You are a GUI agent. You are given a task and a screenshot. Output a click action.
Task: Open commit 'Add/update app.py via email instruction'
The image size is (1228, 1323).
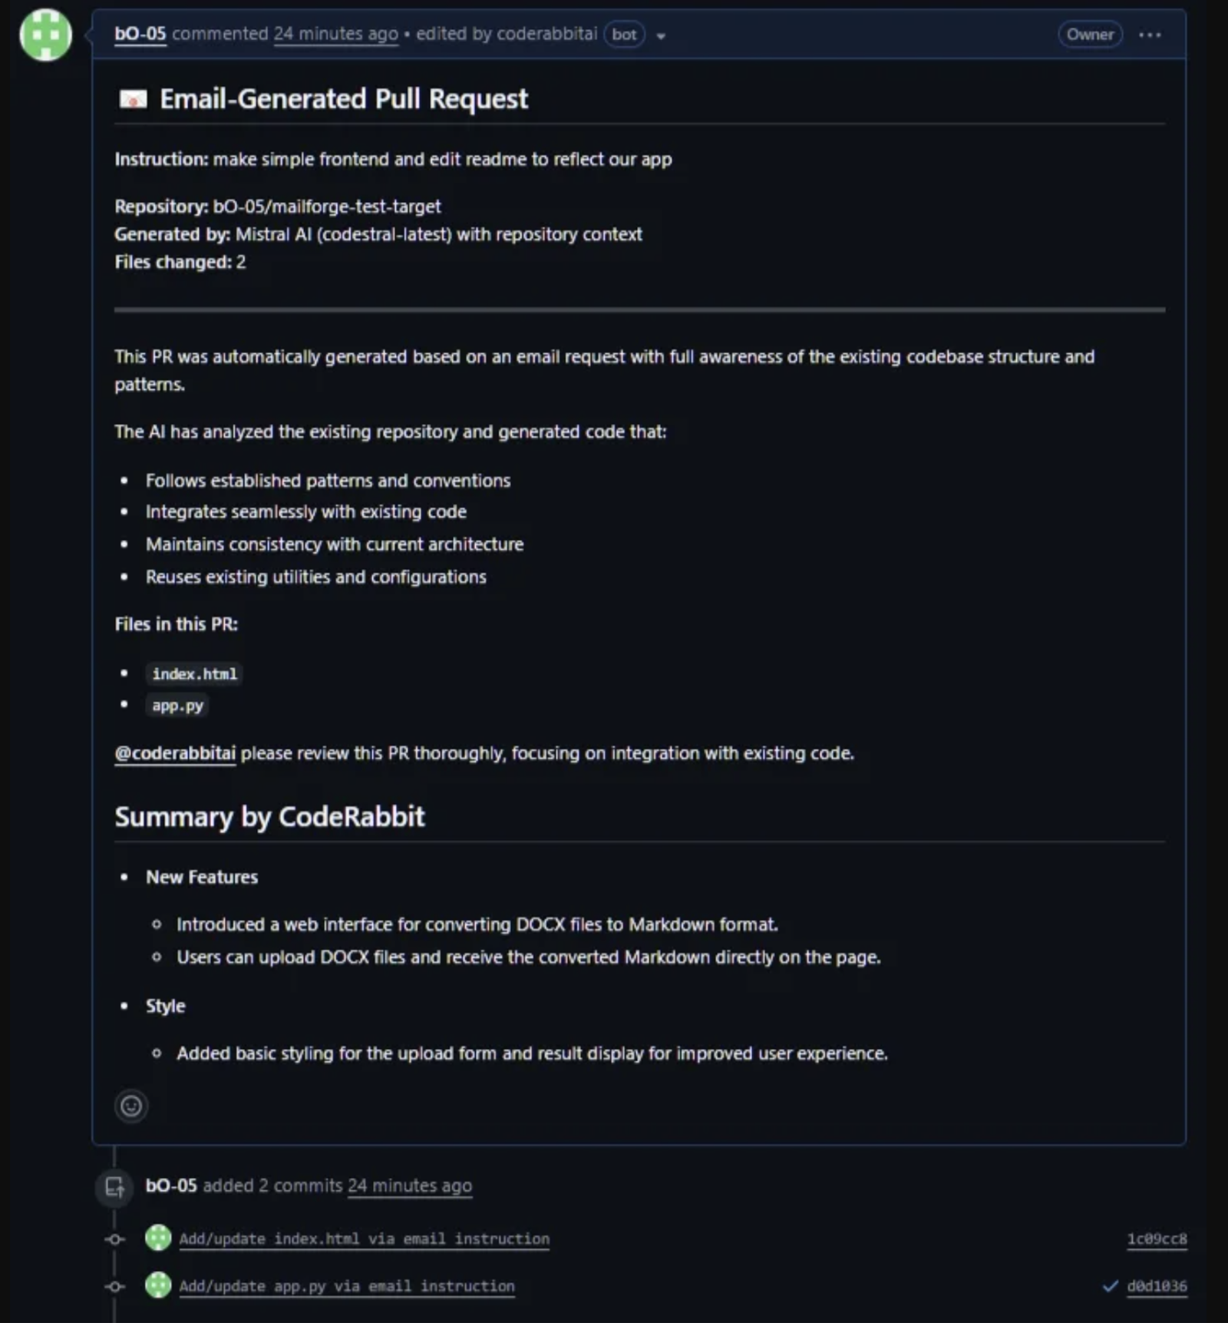[x=347, y=1285]
